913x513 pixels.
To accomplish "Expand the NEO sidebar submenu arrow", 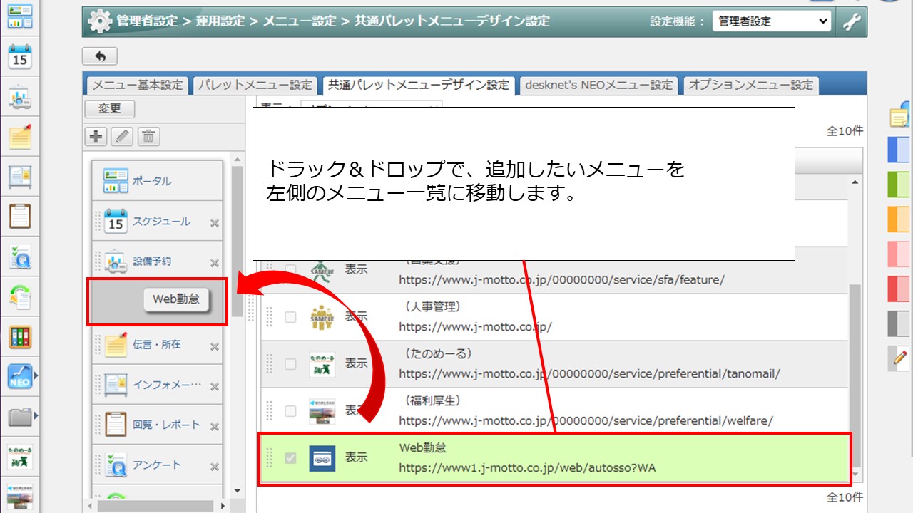I will tap(36, 375).
